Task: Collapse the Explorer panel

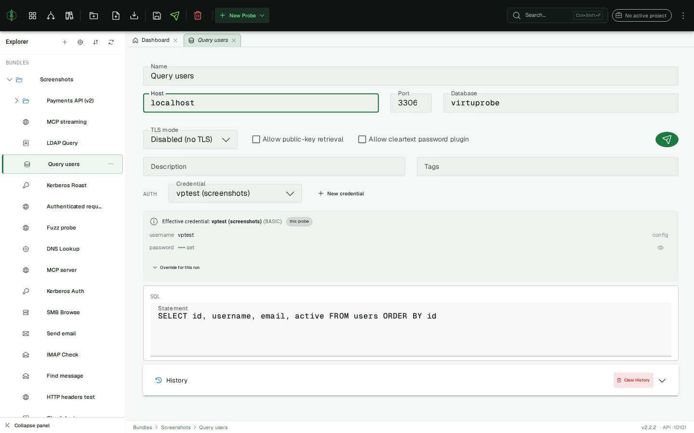Action: (x=27, y=425)
